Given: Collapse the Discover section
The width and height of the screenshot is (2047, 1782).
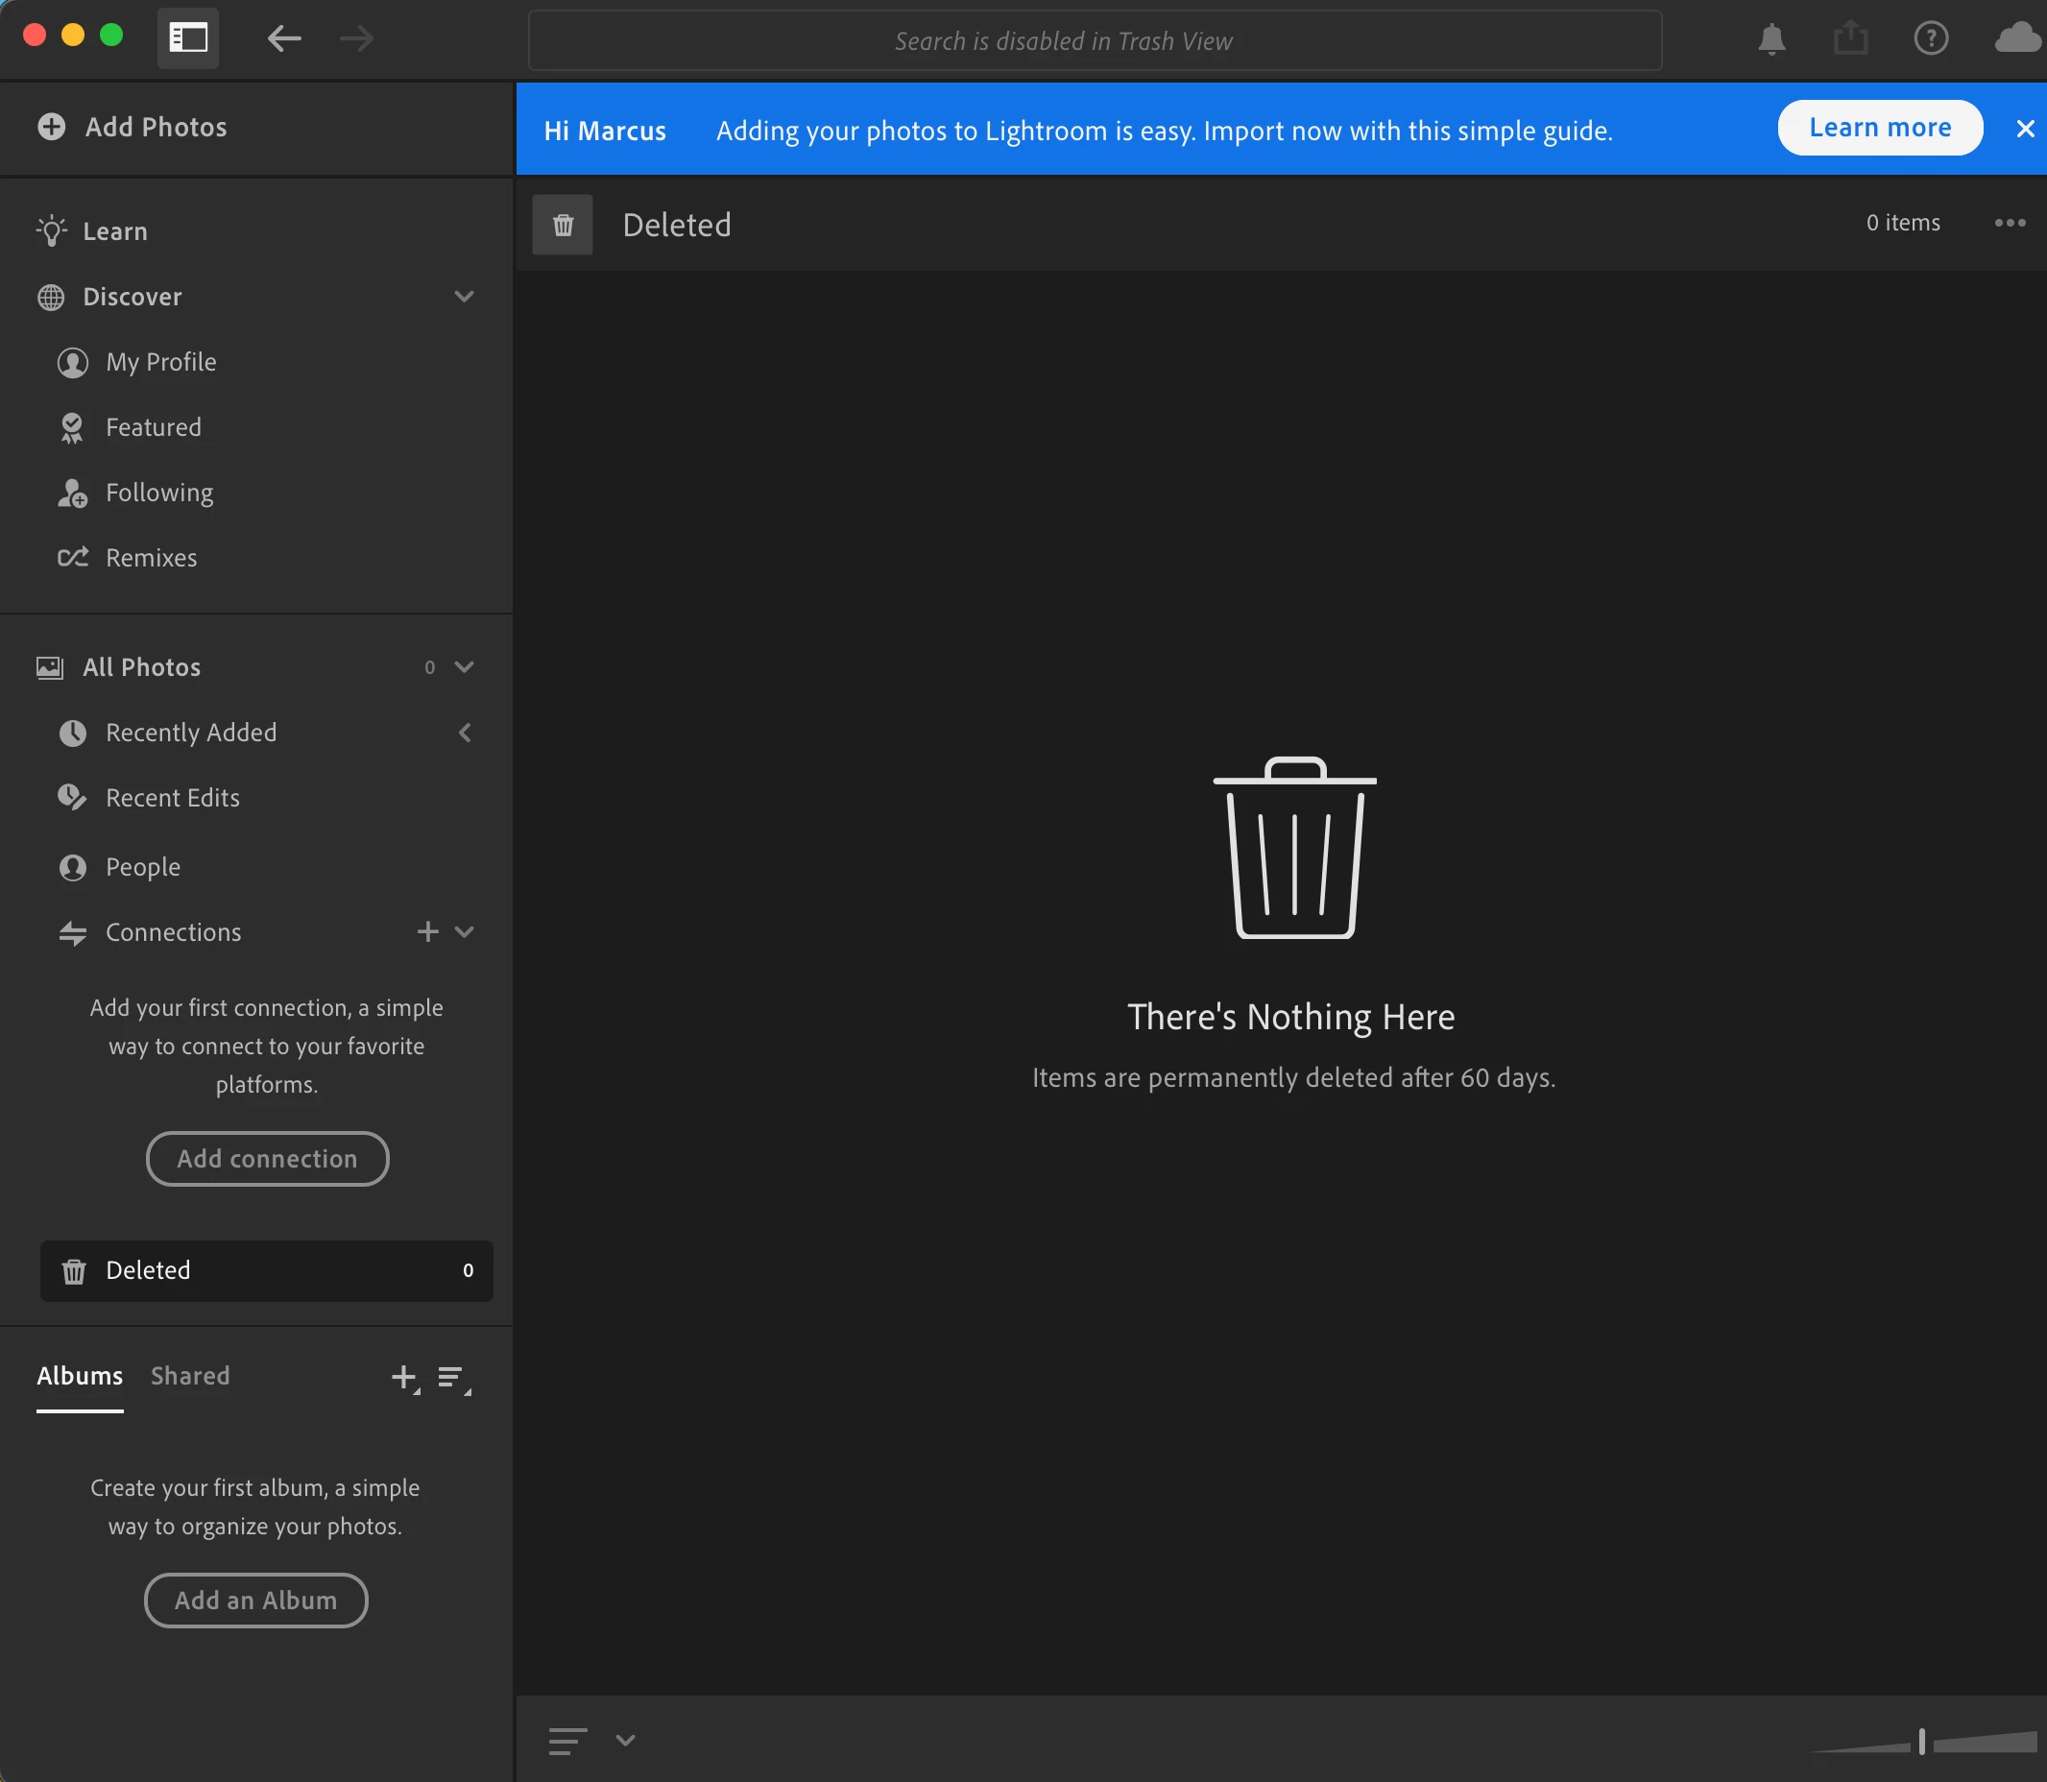Looking at the screenshot, I should (x=465, y=297).
